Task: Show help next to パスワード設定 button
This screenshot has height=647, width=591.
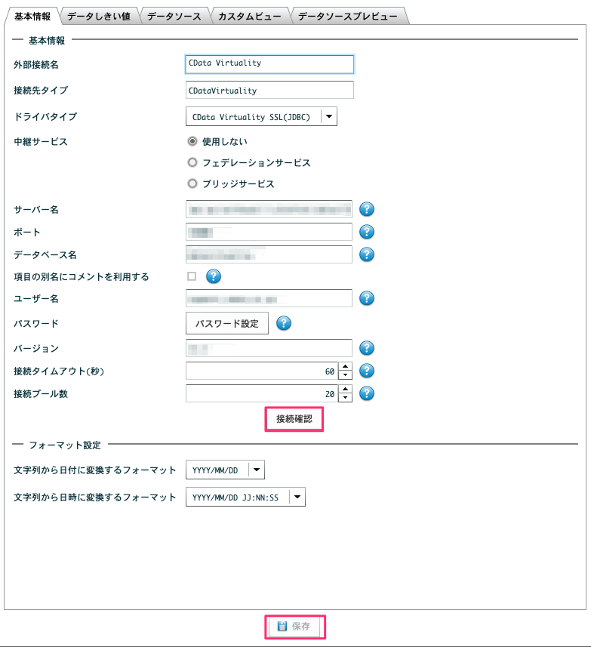Action: 283,323
